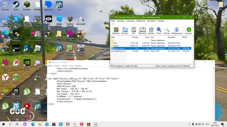Sort by the Размер column header
The height and width of the screenshot is (127, 227).
pos(133,37)
